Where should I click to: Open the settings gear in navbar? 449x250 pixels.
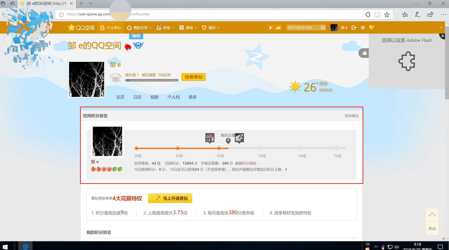363,28
